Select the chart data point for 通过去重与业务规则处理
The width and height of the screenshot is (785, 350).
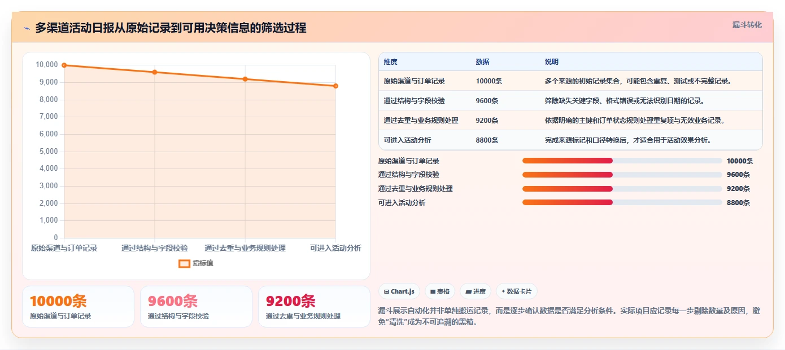245,79
